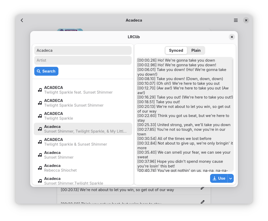Switch to the Plain lyrics tab
Image resolution: width=268 pixels, height=221 pixels.
click(x=196, y=50)
